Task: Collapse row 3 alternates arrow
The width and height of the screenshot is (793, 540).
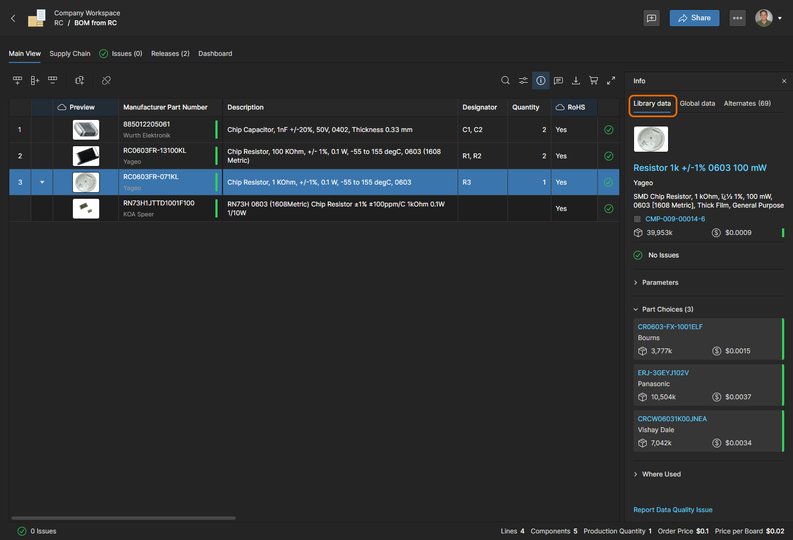Action: point(42,182)
